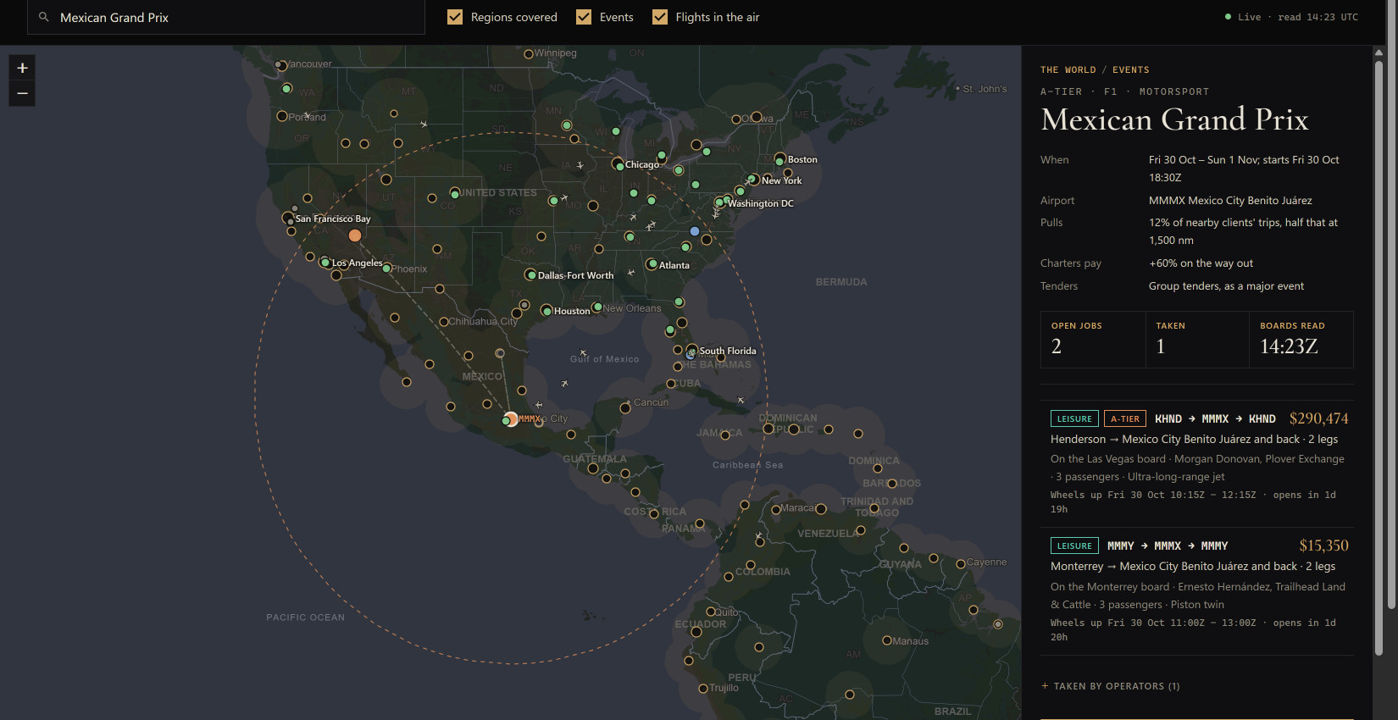
Task: Click the Mexican Grand Prix search field
Action: 226,17
